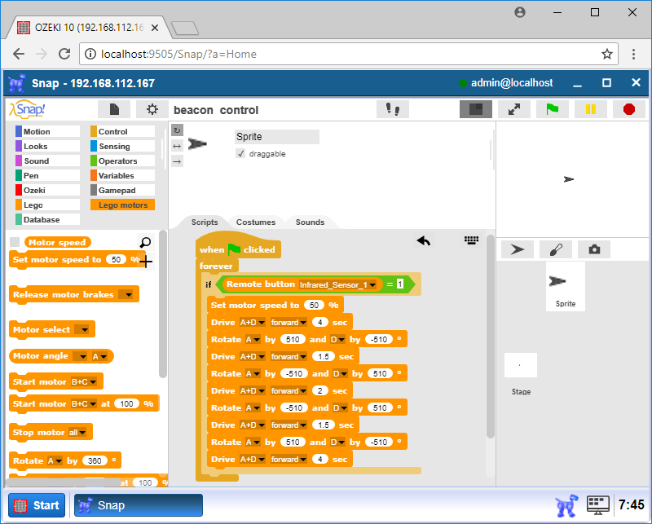Edit the Sprite name field

pyautogui.click(x=277, y=136)
